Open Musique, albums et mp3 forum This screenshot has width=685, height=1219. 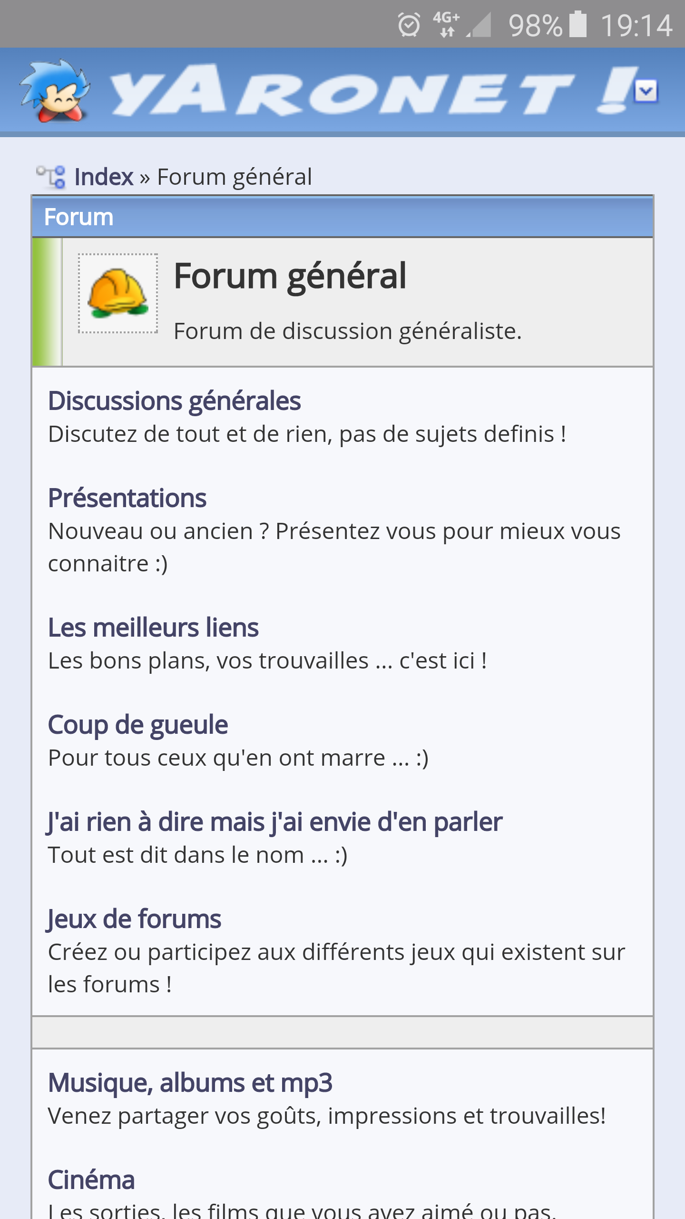point(190,1083)
